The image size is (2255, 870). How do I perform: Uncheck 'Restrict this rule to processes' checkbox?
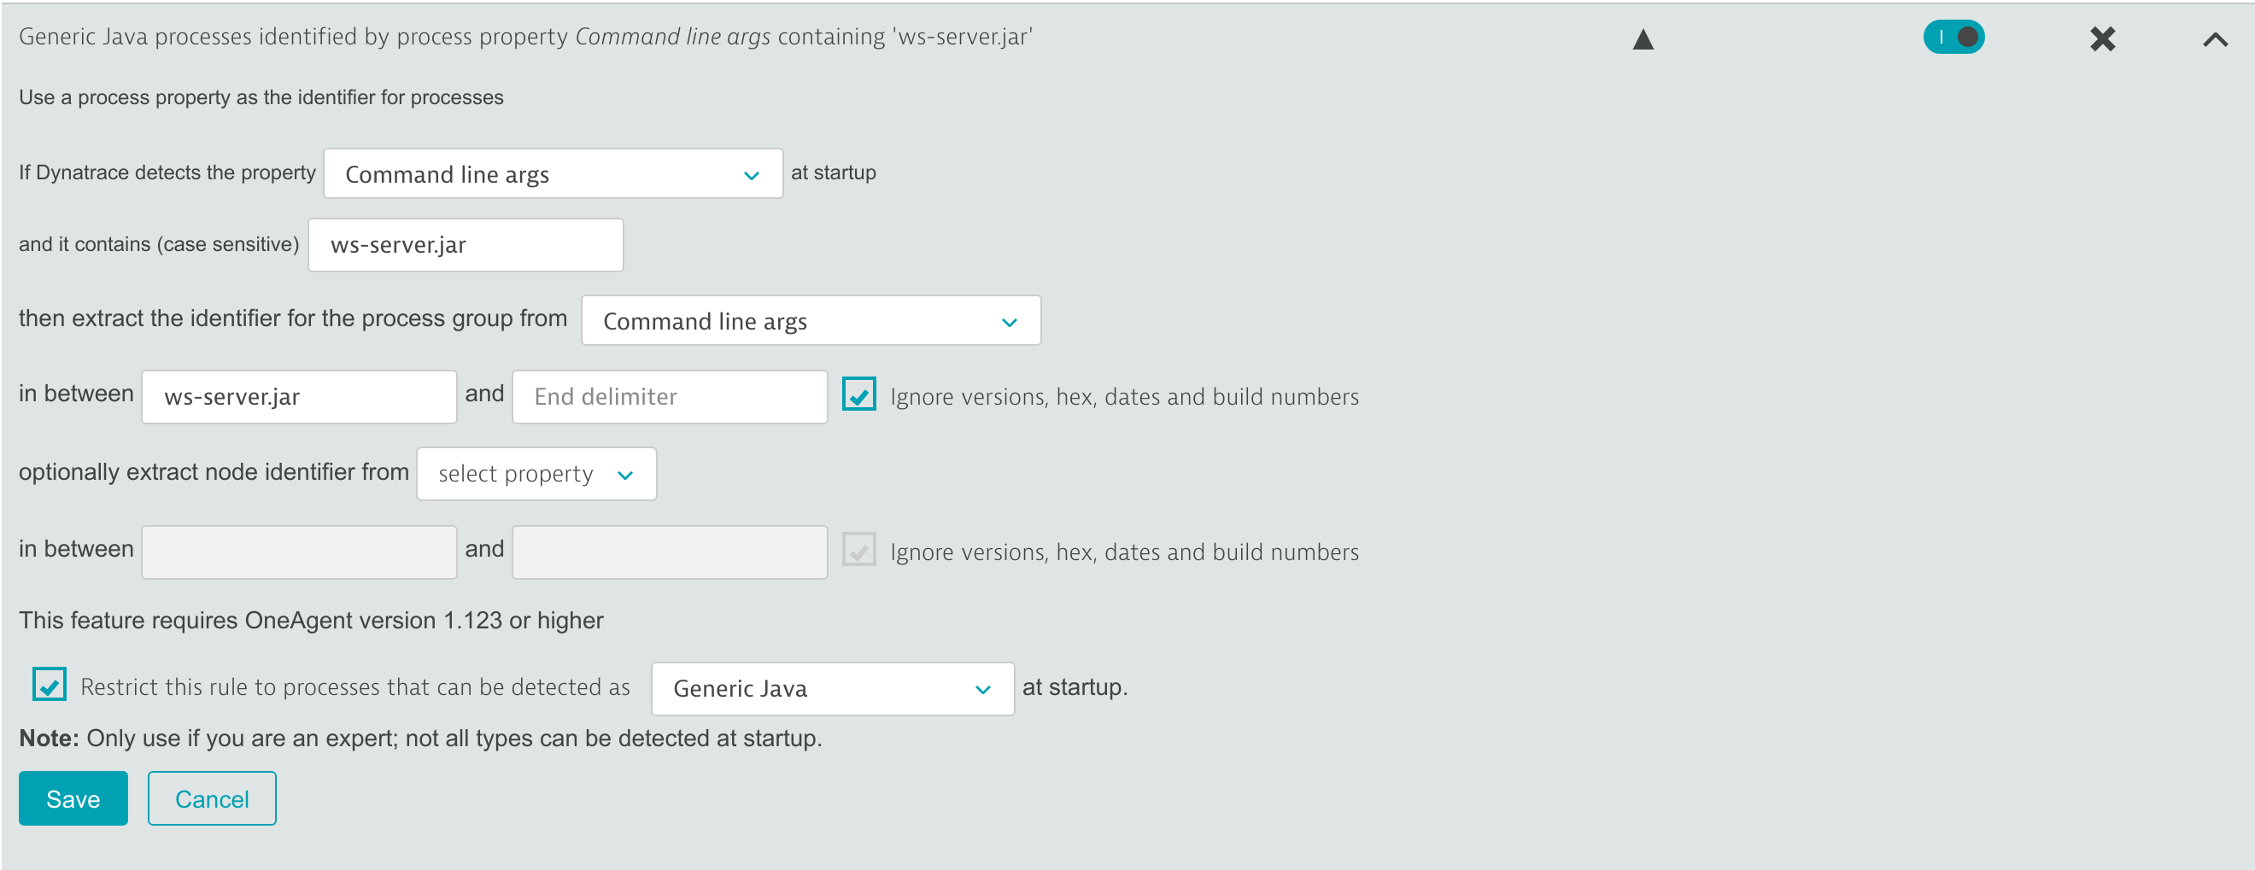point(49,685)
